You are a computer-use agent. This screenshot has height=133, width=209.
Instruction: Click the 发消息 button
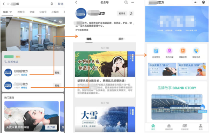pyautogui.click(x=122, y=14)
